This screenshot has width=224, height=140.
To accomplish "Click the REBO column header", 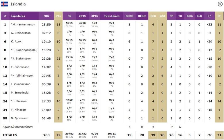I will click(x=129, y=16).
